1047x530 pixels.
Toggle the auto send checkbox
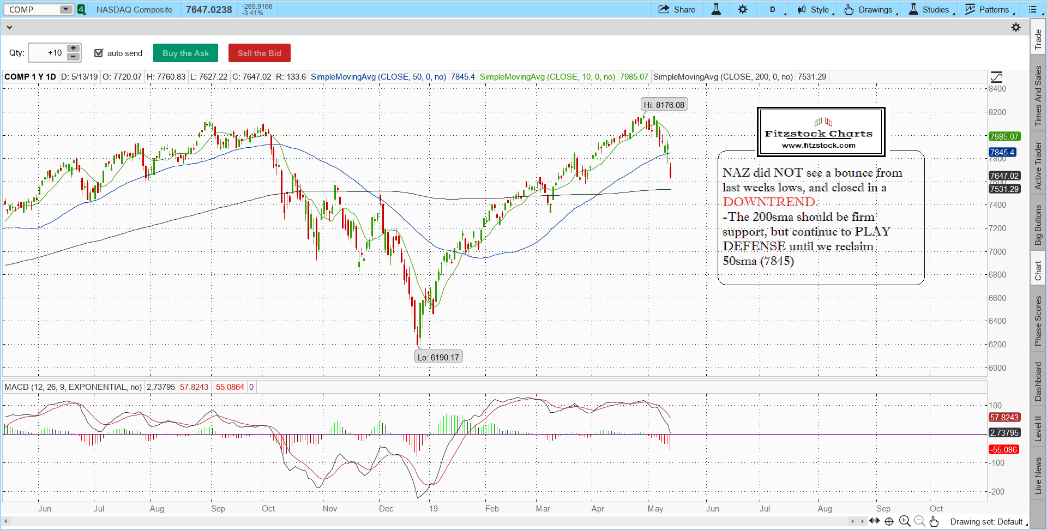coord(99,53)
